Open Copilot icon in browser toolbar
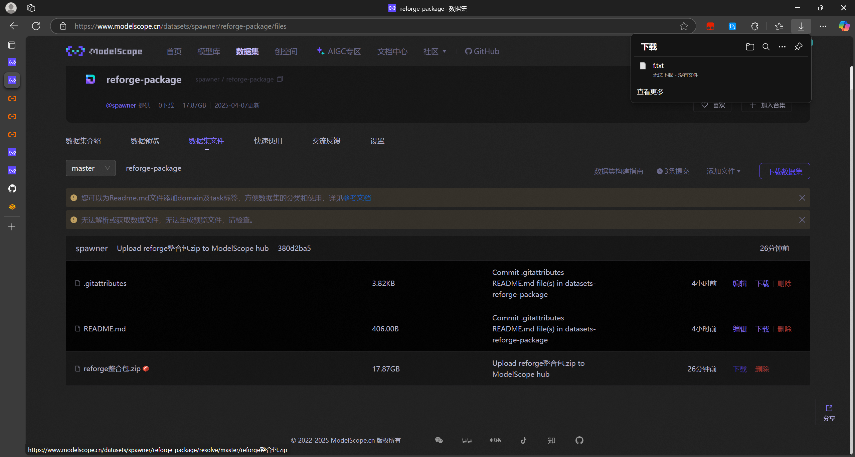Viewport: 855px width, 457px height. click(x=844, y=26)
